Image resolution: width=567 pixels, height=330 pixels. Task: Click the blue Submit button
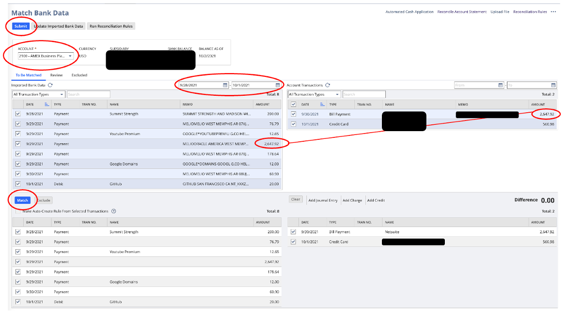tap(21, 26)
